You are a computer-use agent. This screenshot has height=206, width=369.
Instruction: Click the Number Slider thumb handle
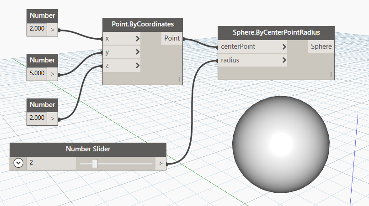tap(95, 164)
